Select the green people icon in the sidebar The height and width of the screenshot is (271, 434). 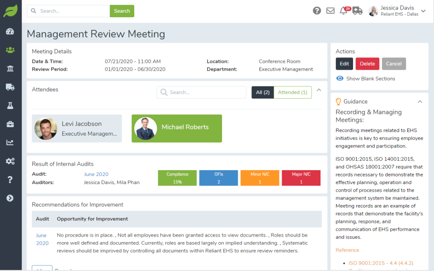pos(10,50)
